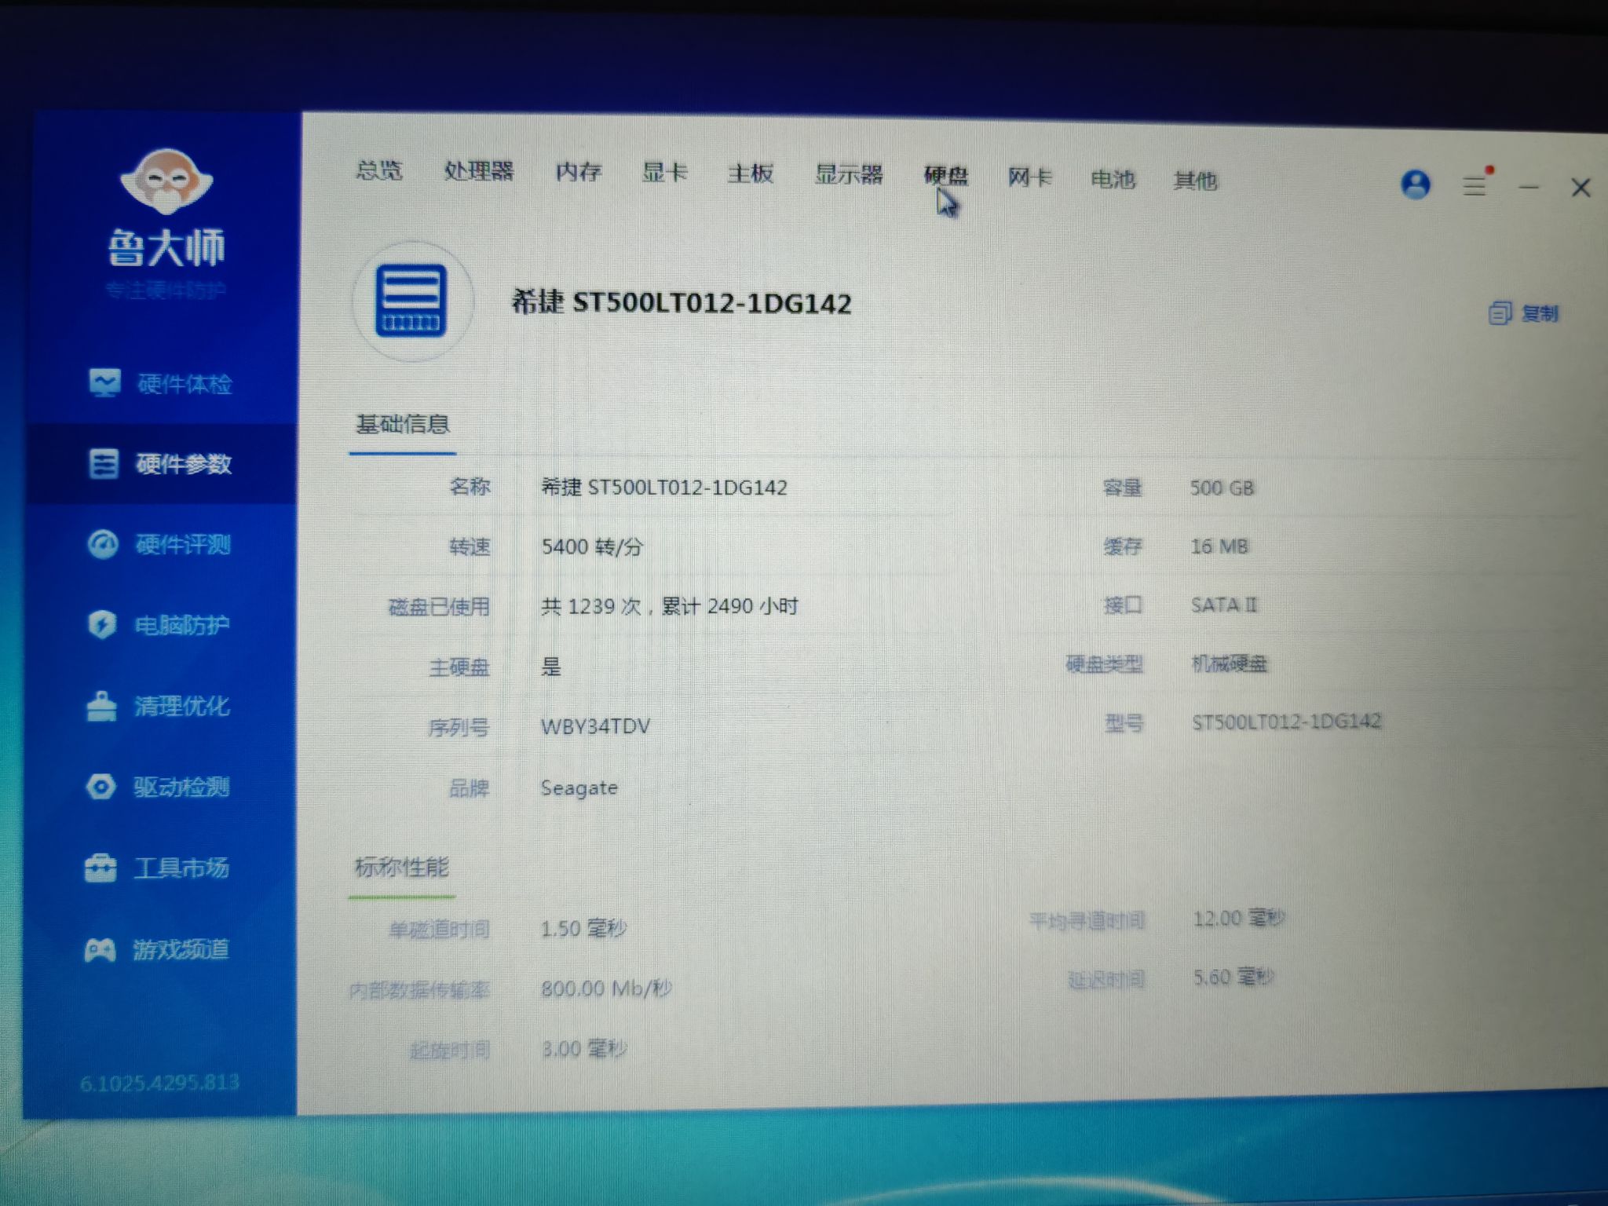The width and height of the screenshot is (1608, 1206).
Task: Switch to 内存 memory tab
Action: (579, 171)
